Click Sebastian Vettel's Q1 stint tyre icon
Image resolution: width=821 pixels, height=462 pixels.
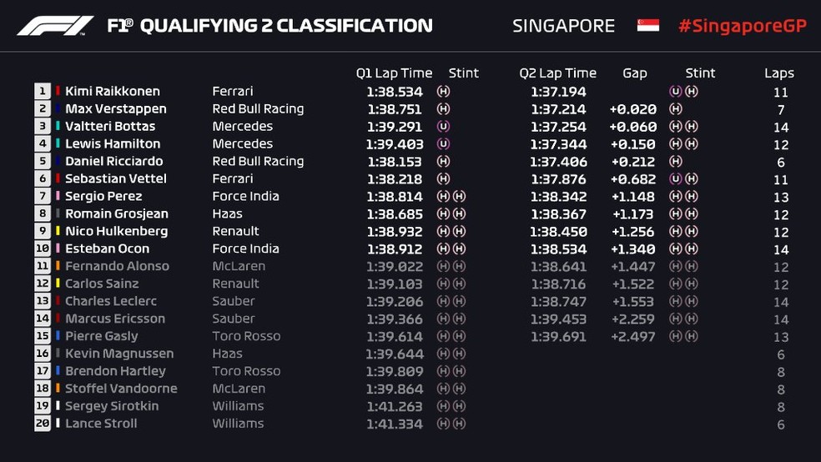[444, 178]
